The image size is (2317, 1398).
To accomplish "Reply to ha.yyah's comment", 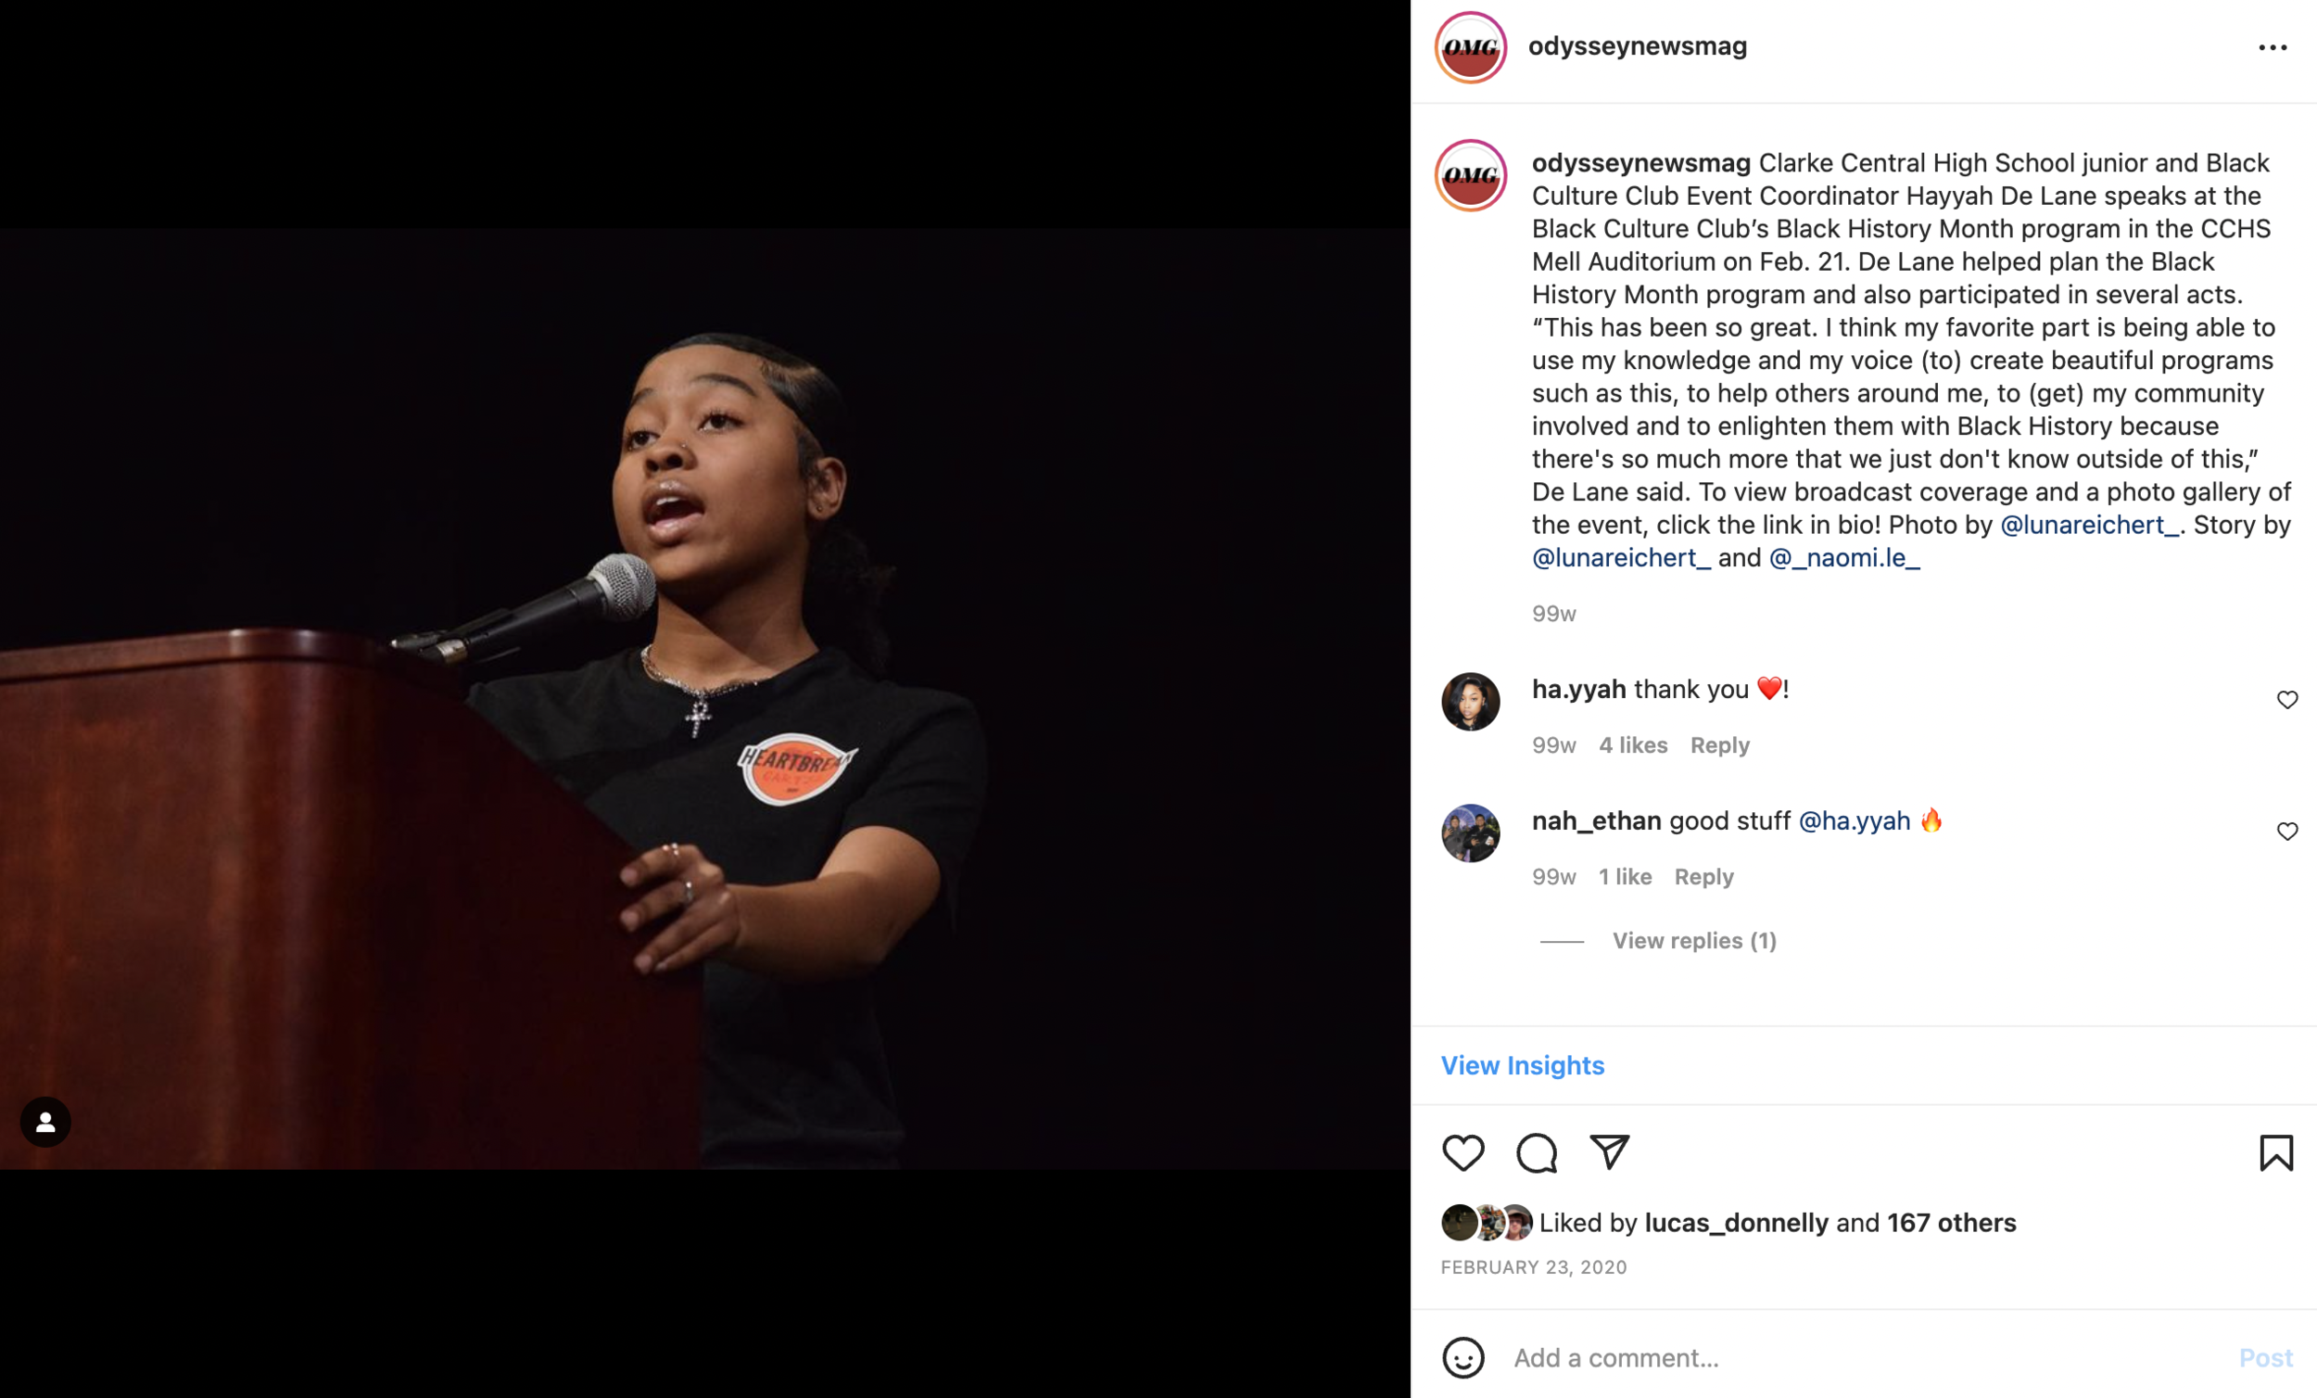I will [x=1720, y=745].
